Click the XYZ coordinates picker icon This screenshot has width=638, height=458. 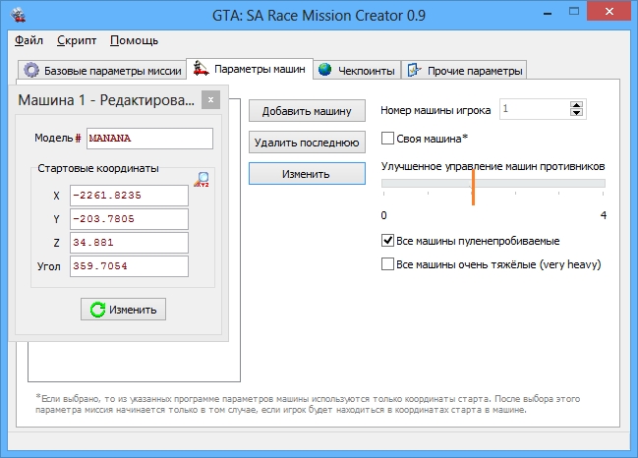[203, 179]
